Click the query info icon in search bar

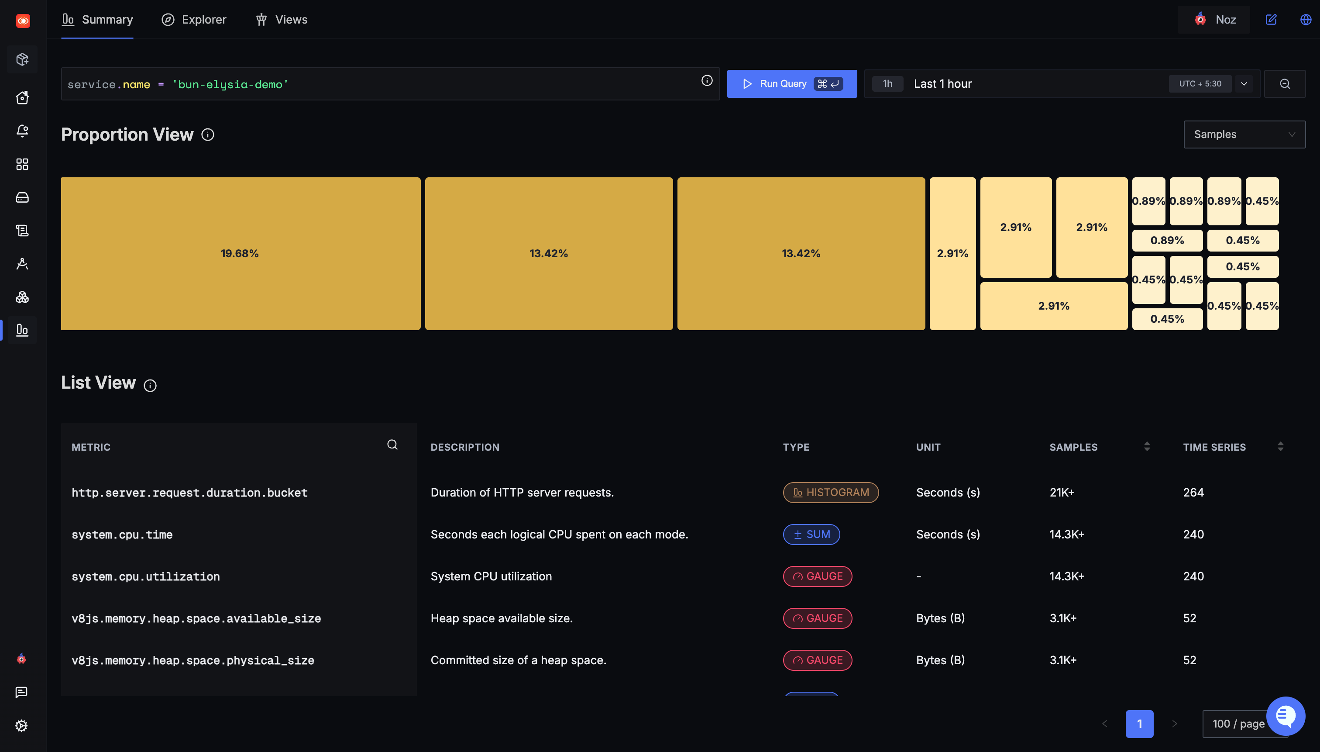[707, 80]
